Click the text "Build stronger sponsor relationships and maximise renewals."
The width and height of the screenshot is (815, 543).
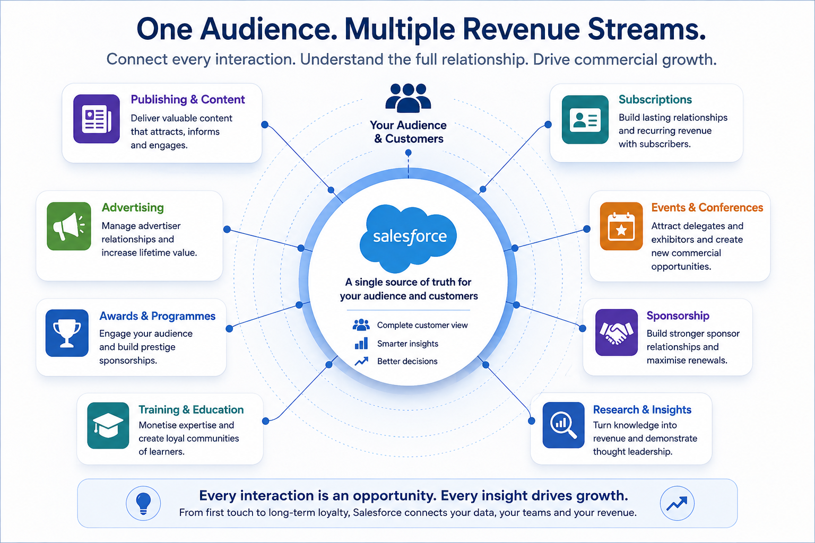693,347
